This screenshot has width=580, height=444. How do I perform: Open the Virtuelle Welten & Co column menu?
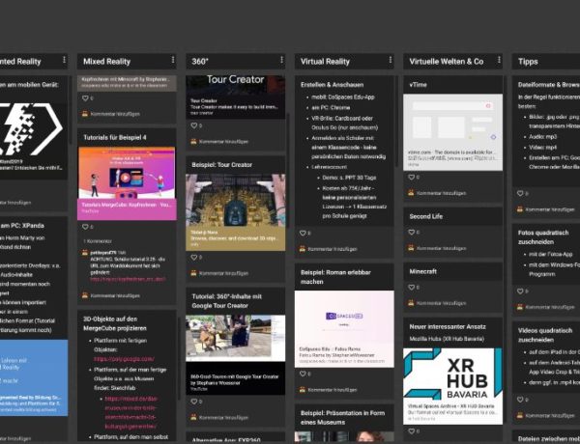501,61
